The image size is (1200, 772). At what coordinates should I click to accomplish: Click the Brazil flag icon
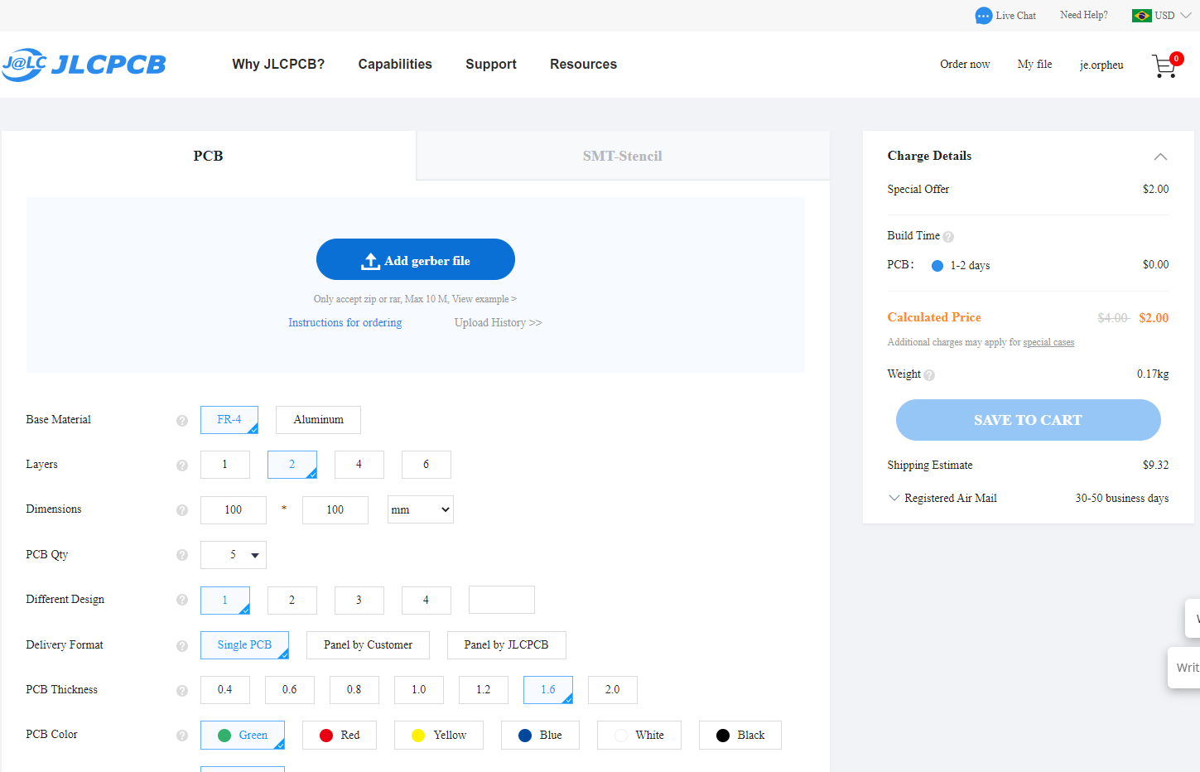(x=1141, y=16)
